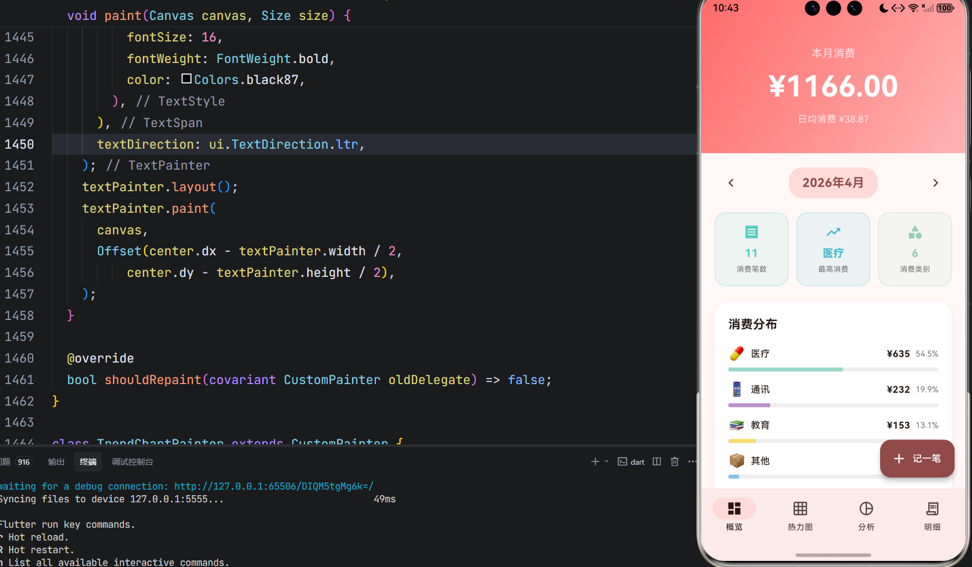Click the ¥635 amount in 医疗 row

(x=898, y=354)
